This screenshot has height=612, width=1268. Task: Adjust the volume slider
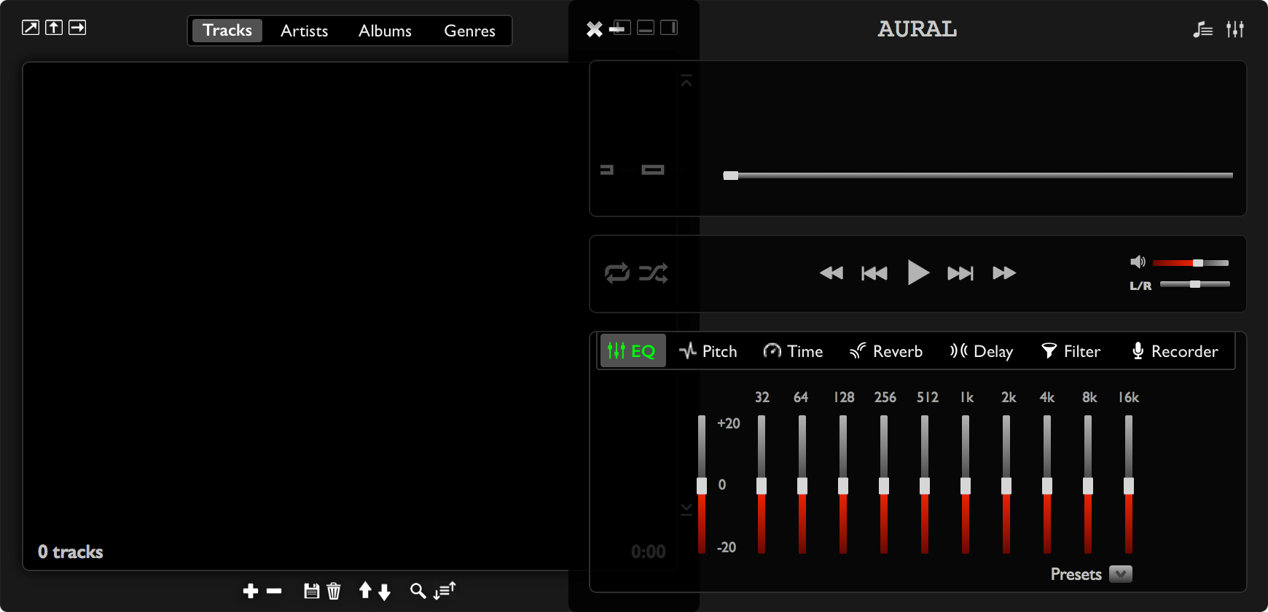pos(1191,263)
